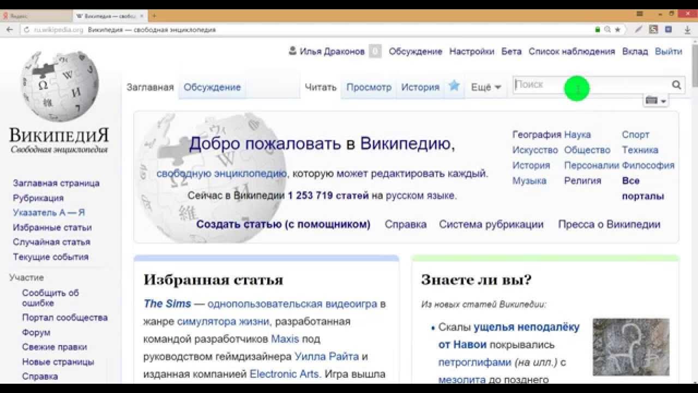Bookmark page with address bar star
The height and width of the screenshot is (393, 698).
coord(617,29)
